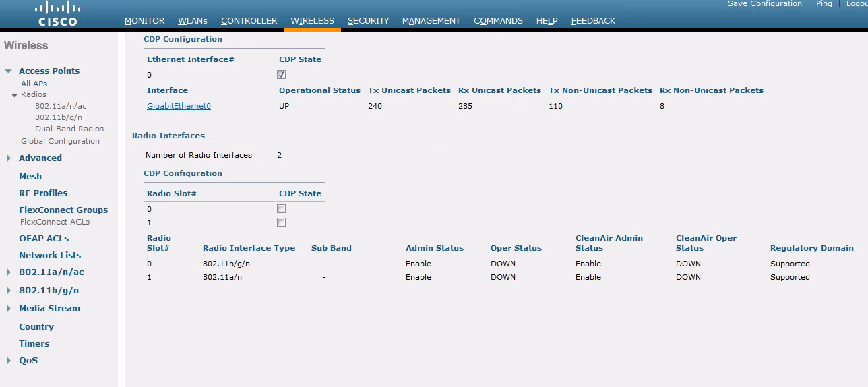This screenshot has height=387, width=868.
Task: Open the MONITOR menu
Action: click(144, 21)
